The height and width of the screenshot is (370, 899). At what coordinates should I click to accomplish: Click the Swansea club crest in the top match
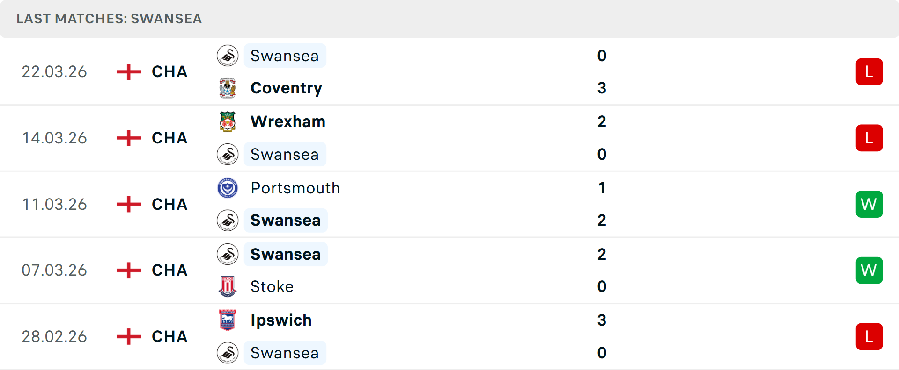228,55
